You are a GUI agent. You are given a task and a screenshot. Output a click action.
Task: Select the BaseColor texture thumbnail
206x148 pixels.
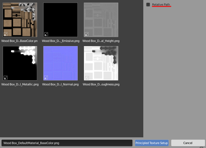pos(20,20)
